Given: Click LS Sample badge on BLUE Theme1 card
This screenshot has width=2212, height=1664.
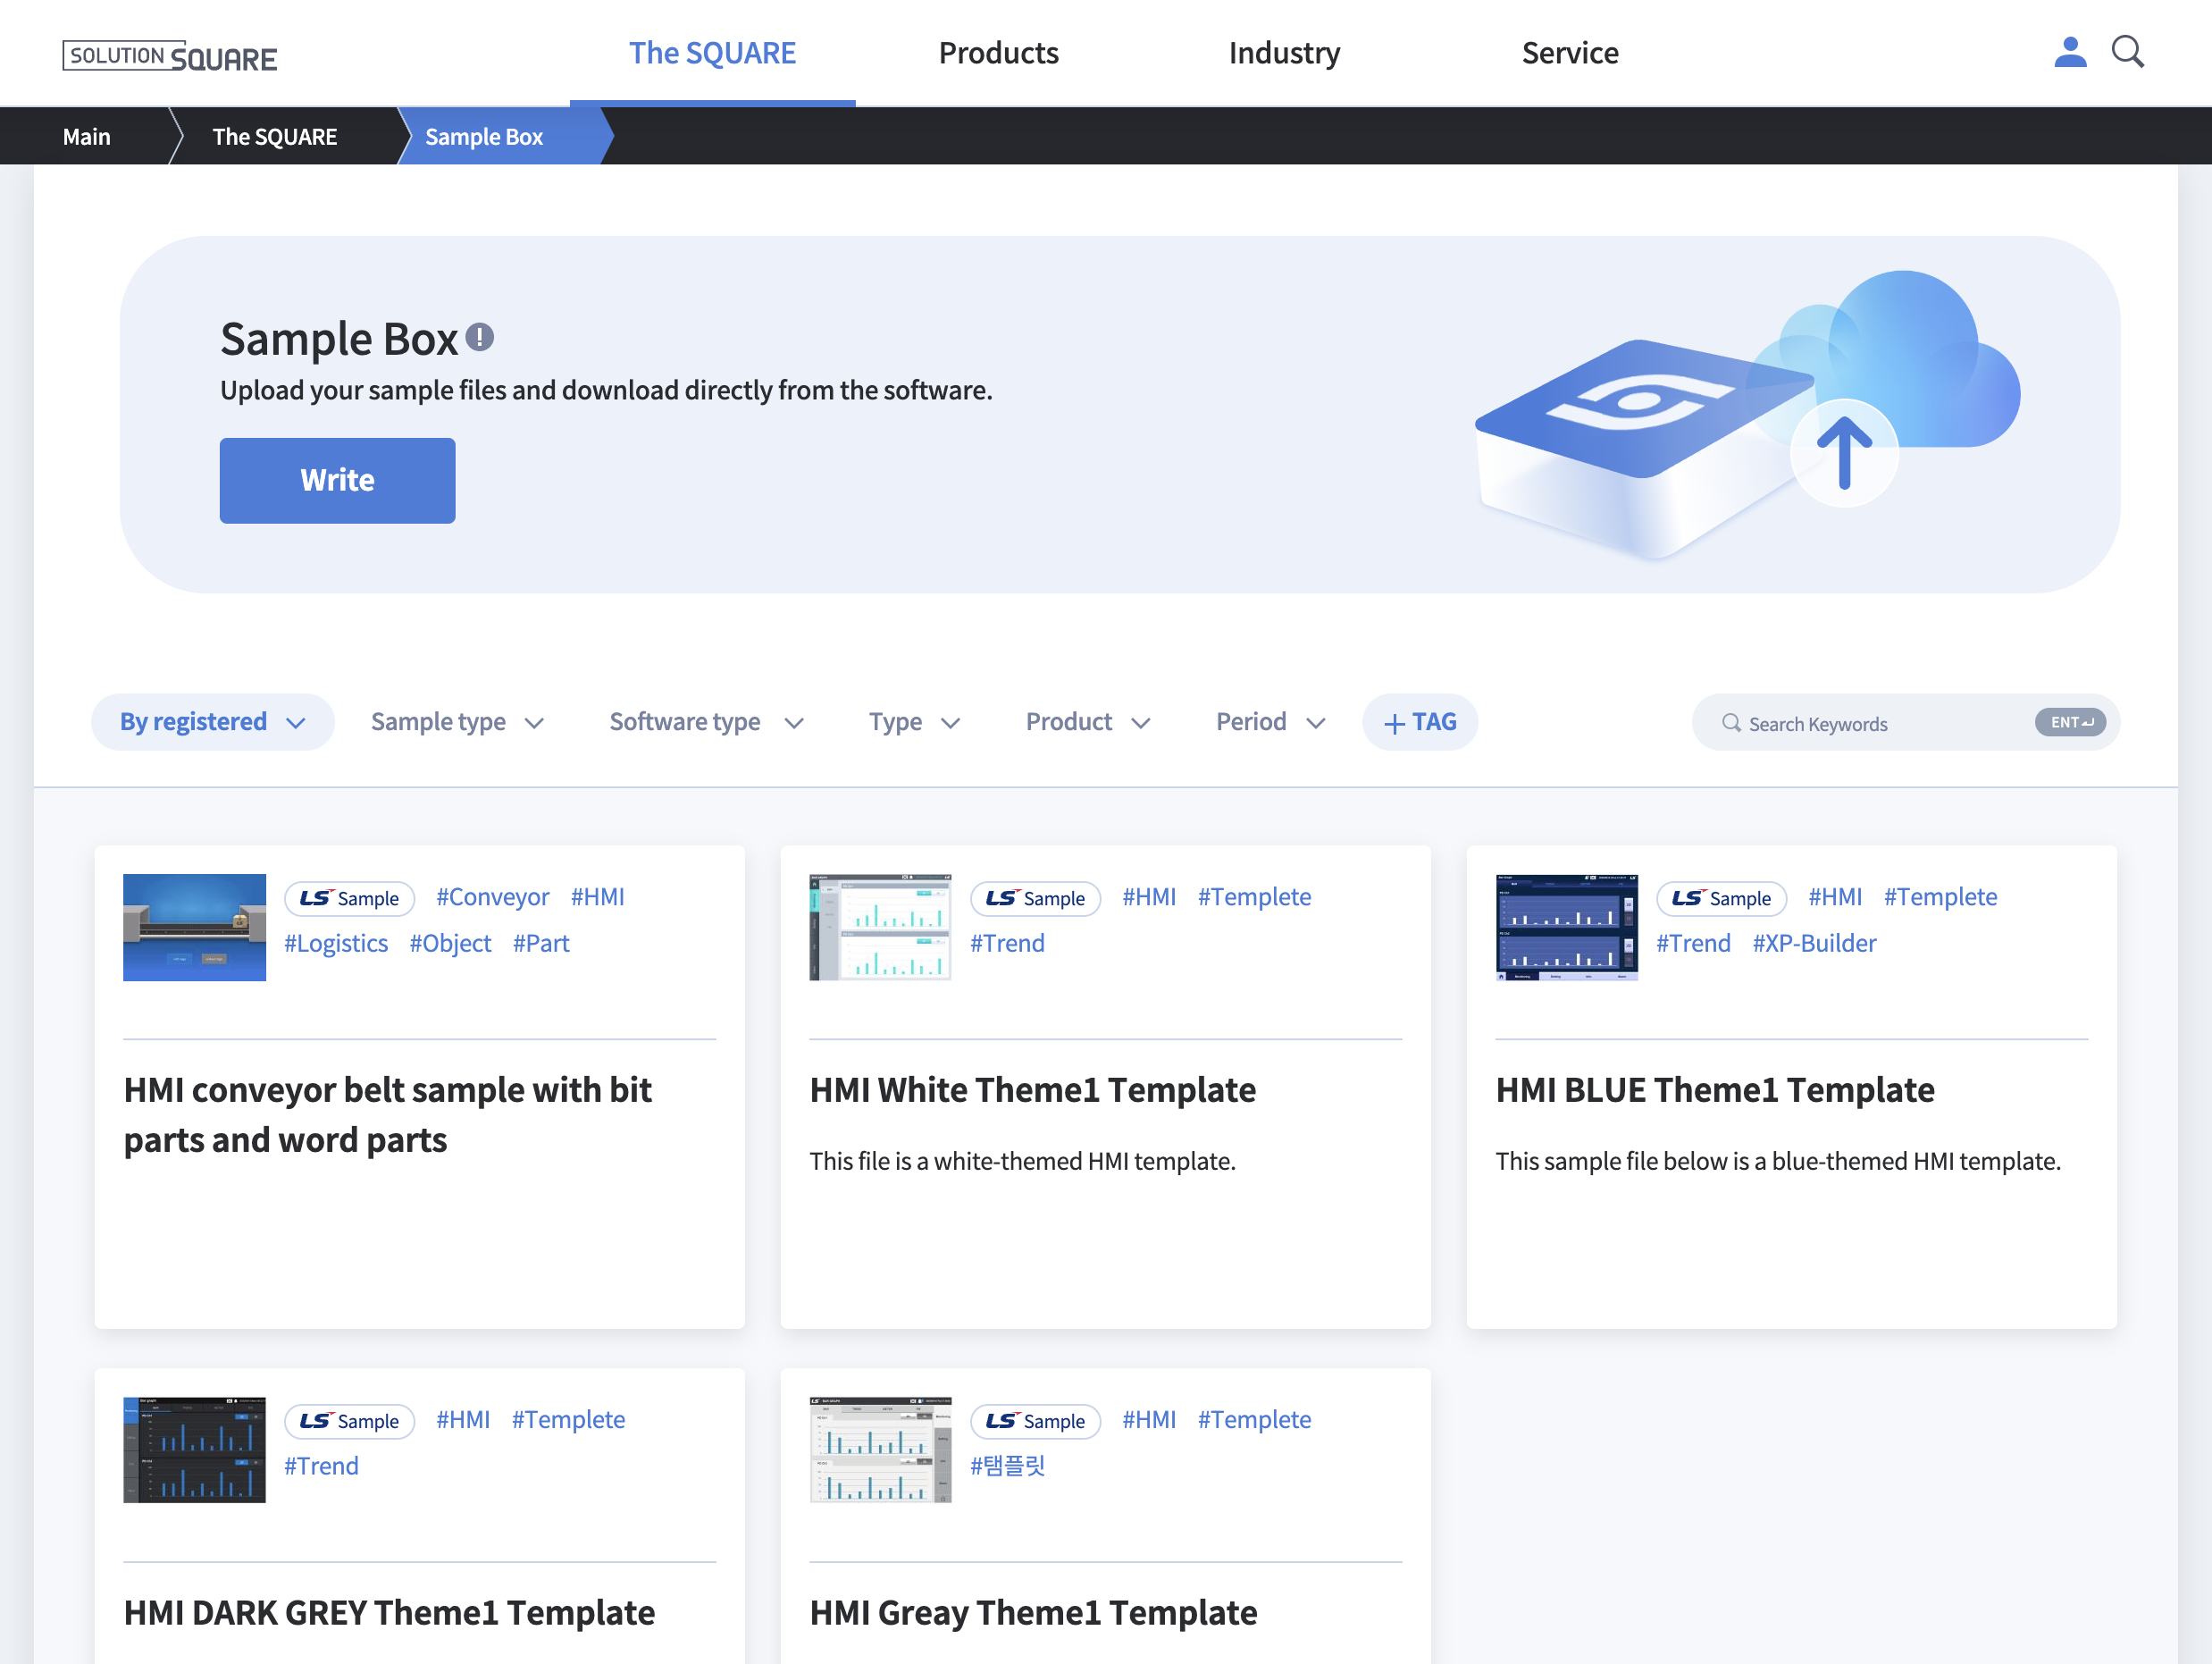Looking at the screenshot, I should tap(1722, 898).
